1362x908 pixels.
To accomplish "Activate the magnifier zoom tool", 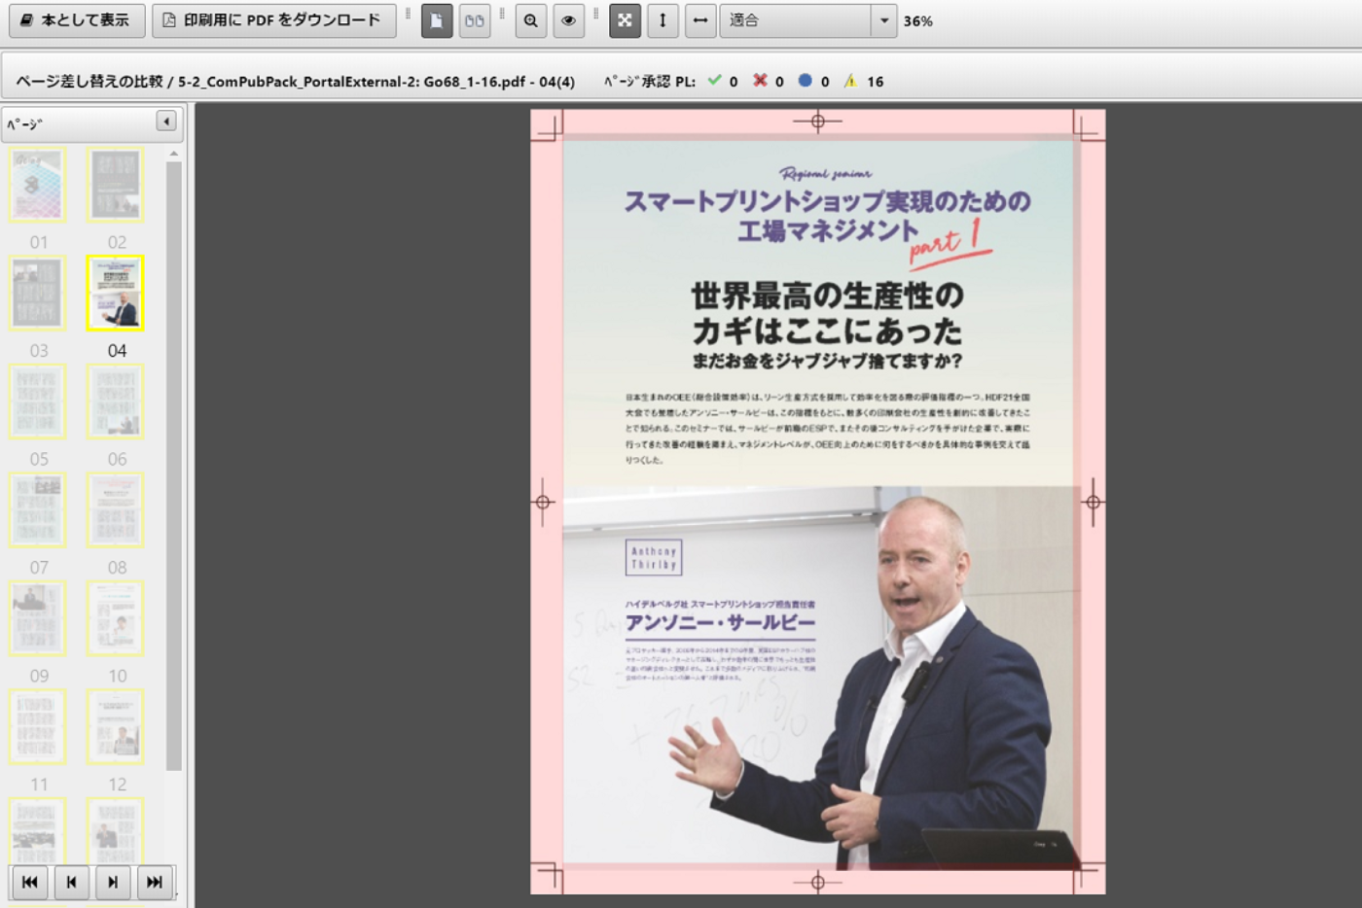I will tap(531, 20).
